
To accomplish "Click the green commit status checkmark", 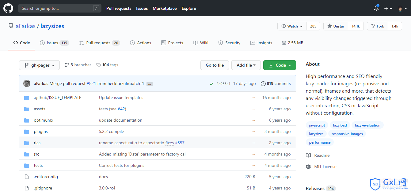I will (211, 84).
